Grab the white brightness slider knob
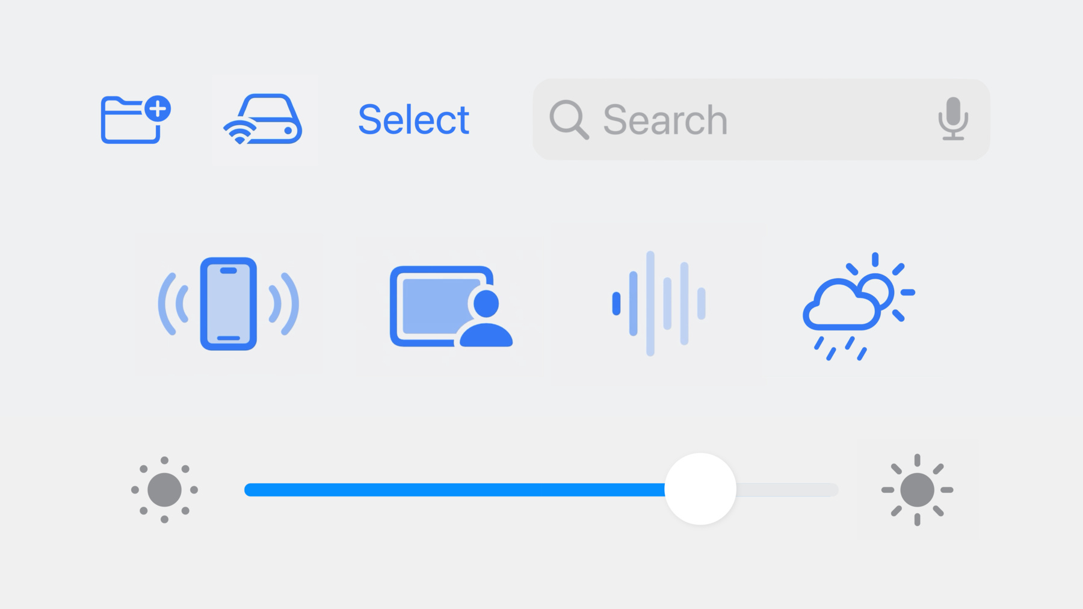Image resolution: width=1083 pixels, height=609 pixels. pos(700,489)
